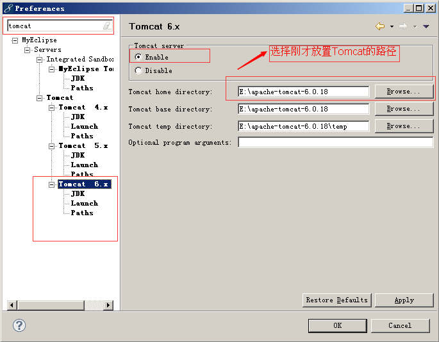Open the help question mark icon
The width and height of the screenshot is (439, 342).
coord(19,325)
